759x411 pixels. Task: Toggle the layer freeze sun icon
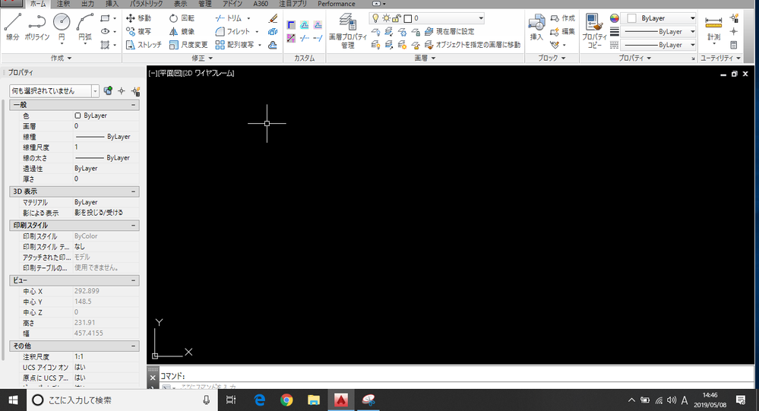point(386,18)
